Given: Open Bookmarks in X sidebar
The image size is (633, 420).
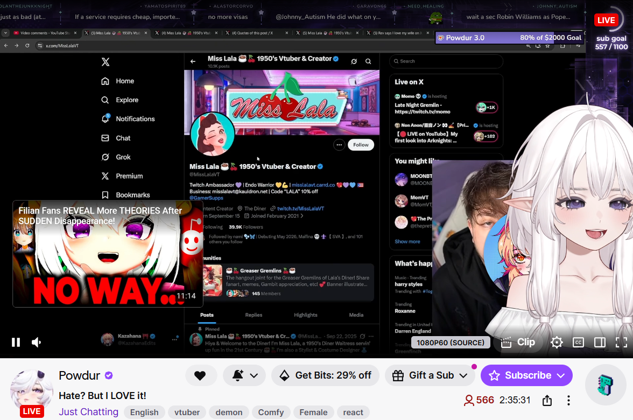Looking at the screenshot, I should tap(125, 195).
